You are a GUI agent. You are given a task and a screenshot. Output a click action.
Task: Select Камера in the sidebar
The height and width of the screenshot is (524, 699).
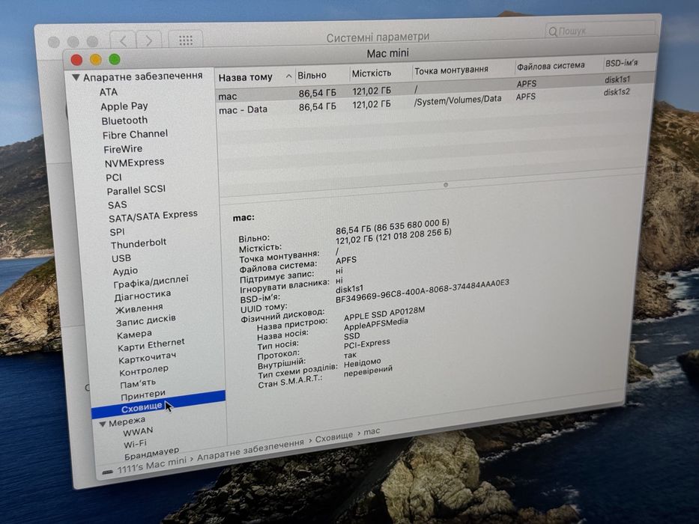point(134,335)
